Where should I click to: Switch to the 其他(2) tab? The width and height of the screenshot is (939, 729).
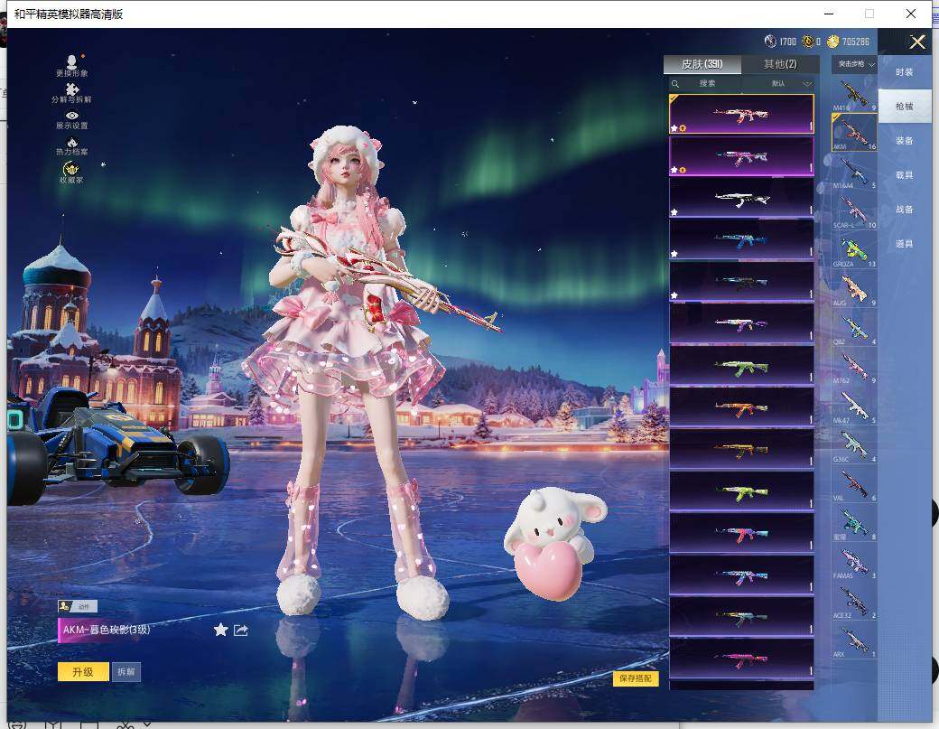pyautogui.click(x=780, y=64)
